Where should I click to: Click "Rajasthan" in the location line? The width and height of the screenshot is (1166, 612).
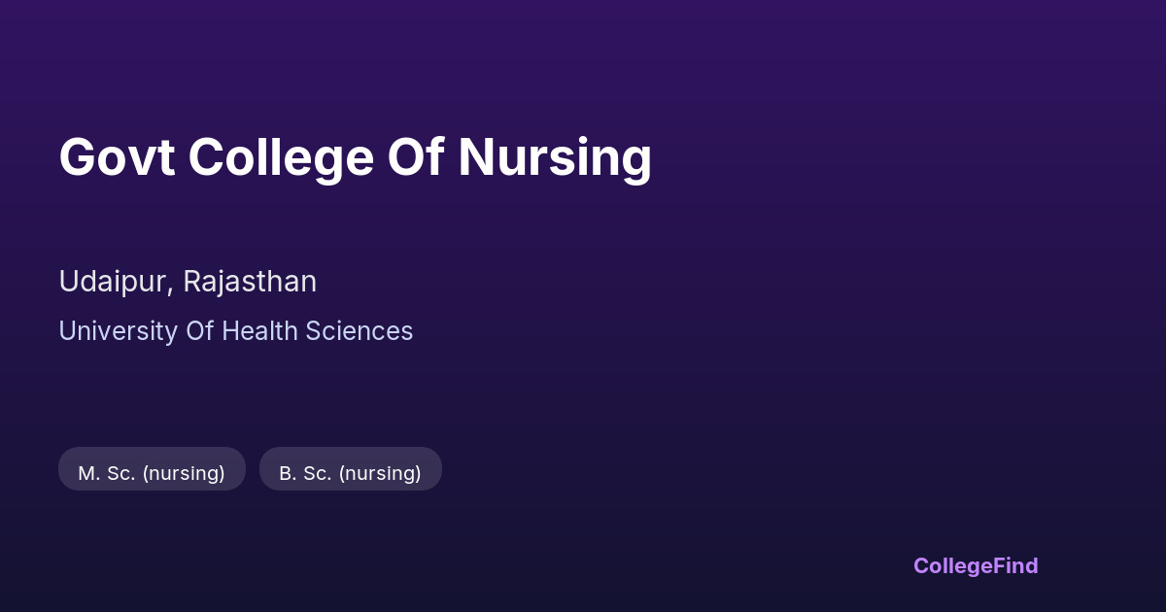pos(250,282)
